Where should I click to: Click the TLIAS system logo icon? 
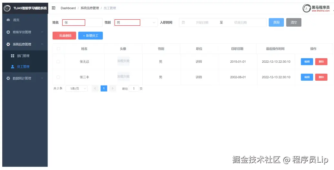point(7,8)
